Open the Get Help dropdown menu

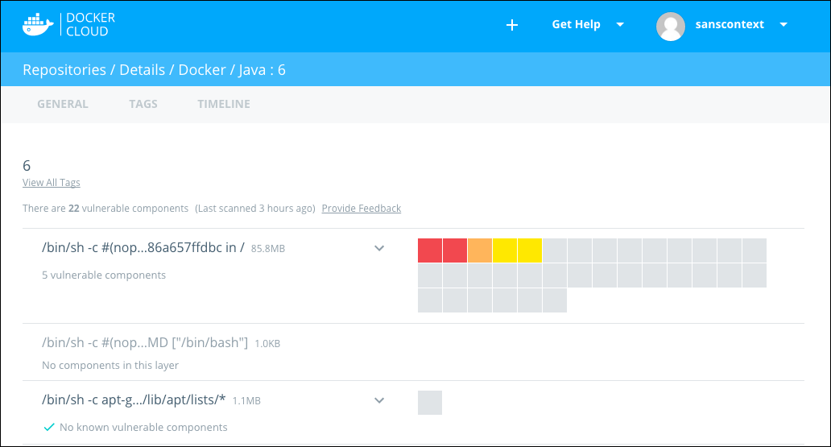[x=587, y=25]
